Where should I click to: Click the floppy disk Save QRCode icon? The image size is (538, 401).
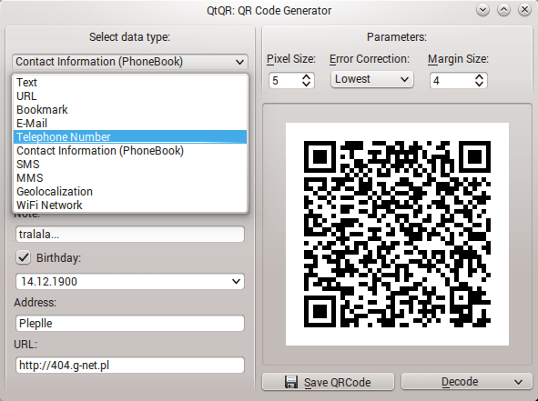pos(291,382)
